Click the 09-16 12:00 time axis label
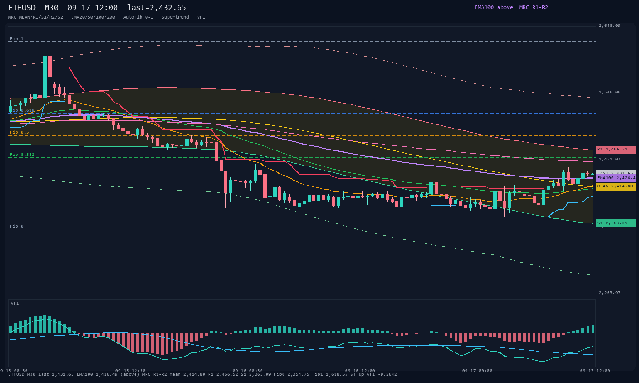 point(360,371)
